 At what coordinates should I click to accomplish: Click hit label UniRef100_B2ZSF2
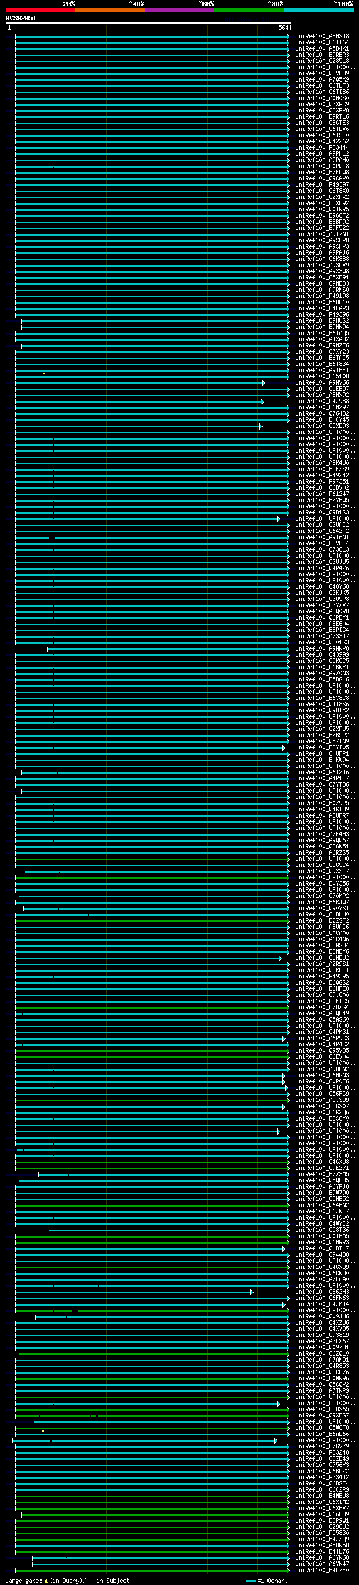point(322,920)
